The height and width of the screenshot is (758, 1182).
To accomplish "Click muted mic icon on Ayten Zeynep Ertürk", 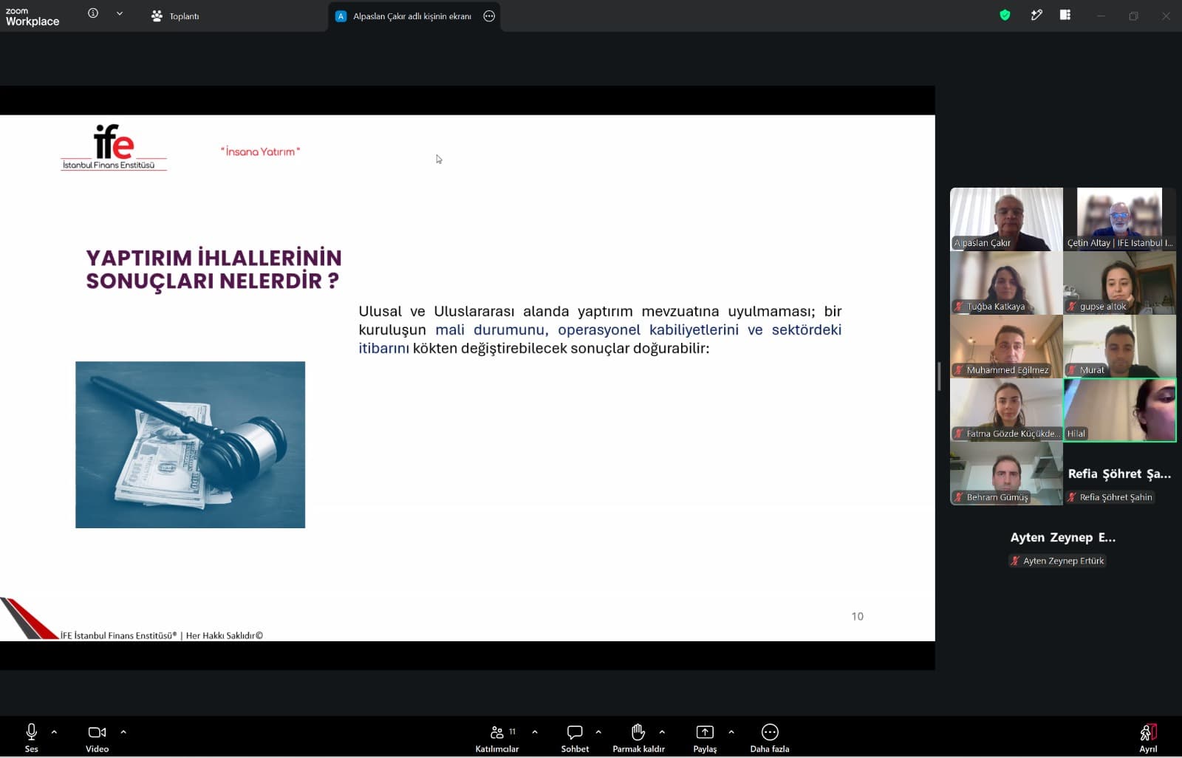I will 1015,561.
